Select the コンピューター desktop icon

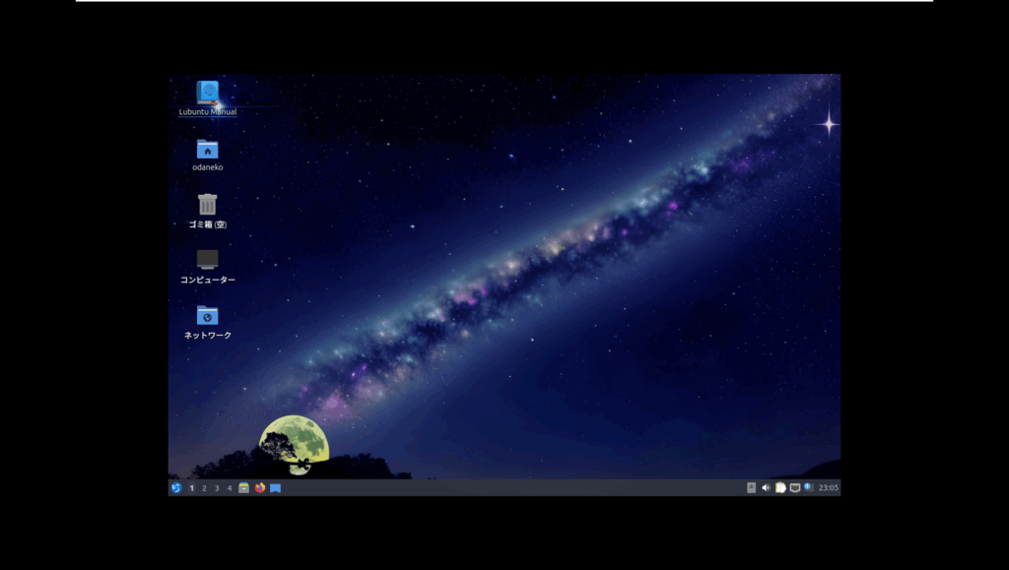pos(207,260)
